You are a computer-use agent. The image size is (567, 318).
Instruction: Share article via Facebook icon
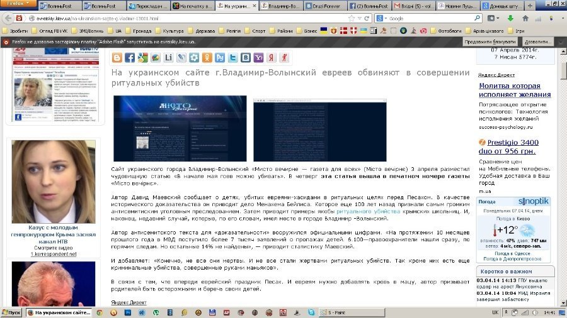pos(130,58)
